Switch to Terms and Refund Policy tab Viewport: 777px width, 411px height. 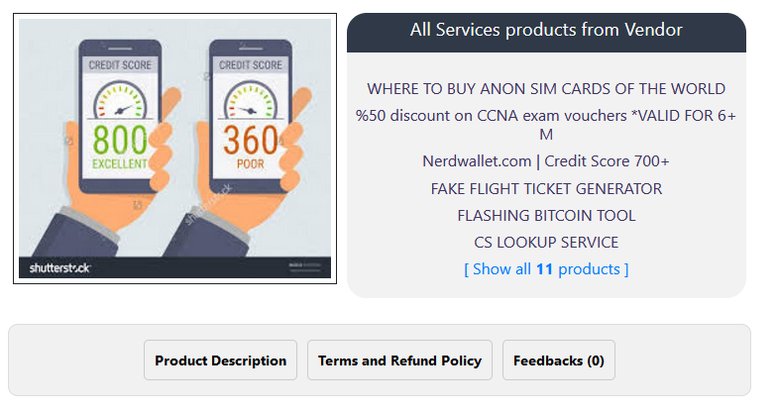pyautogui.click(x=399, y=360)
